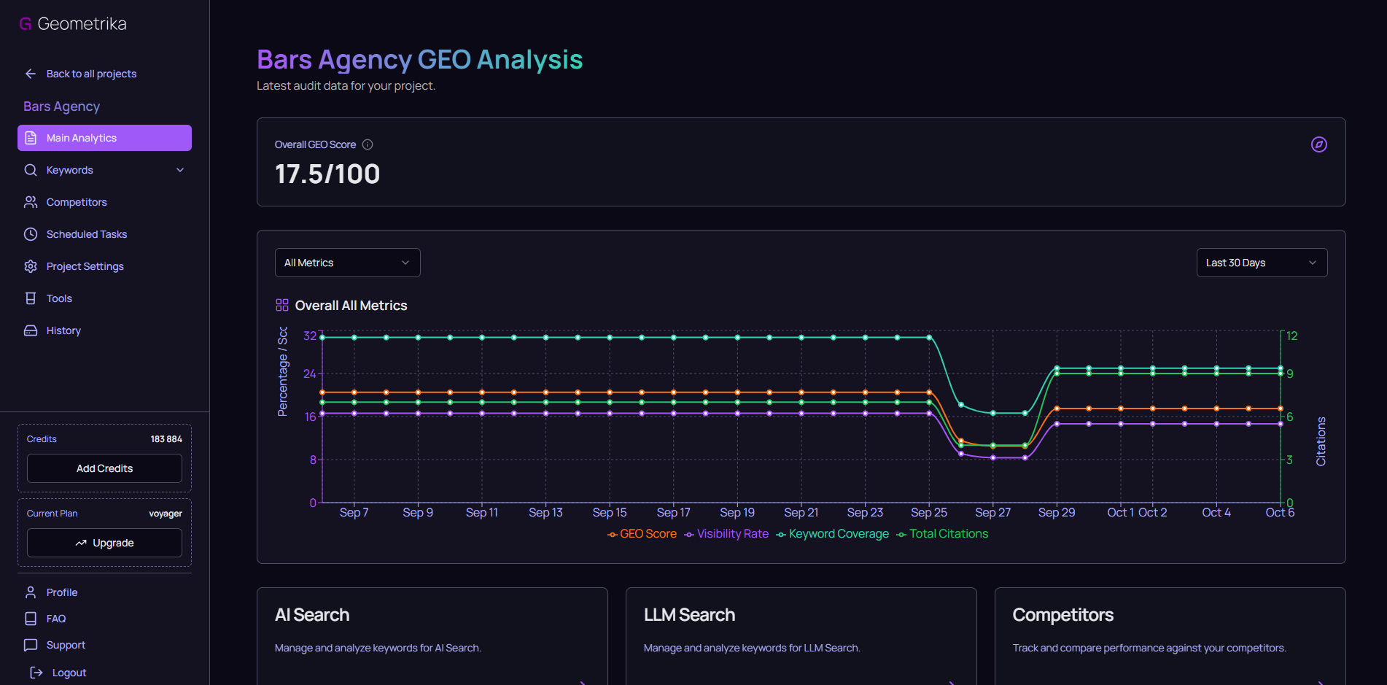Click the Project Settings gear icon
Viewport: 1387px width, 685px height.
point(31,266)
